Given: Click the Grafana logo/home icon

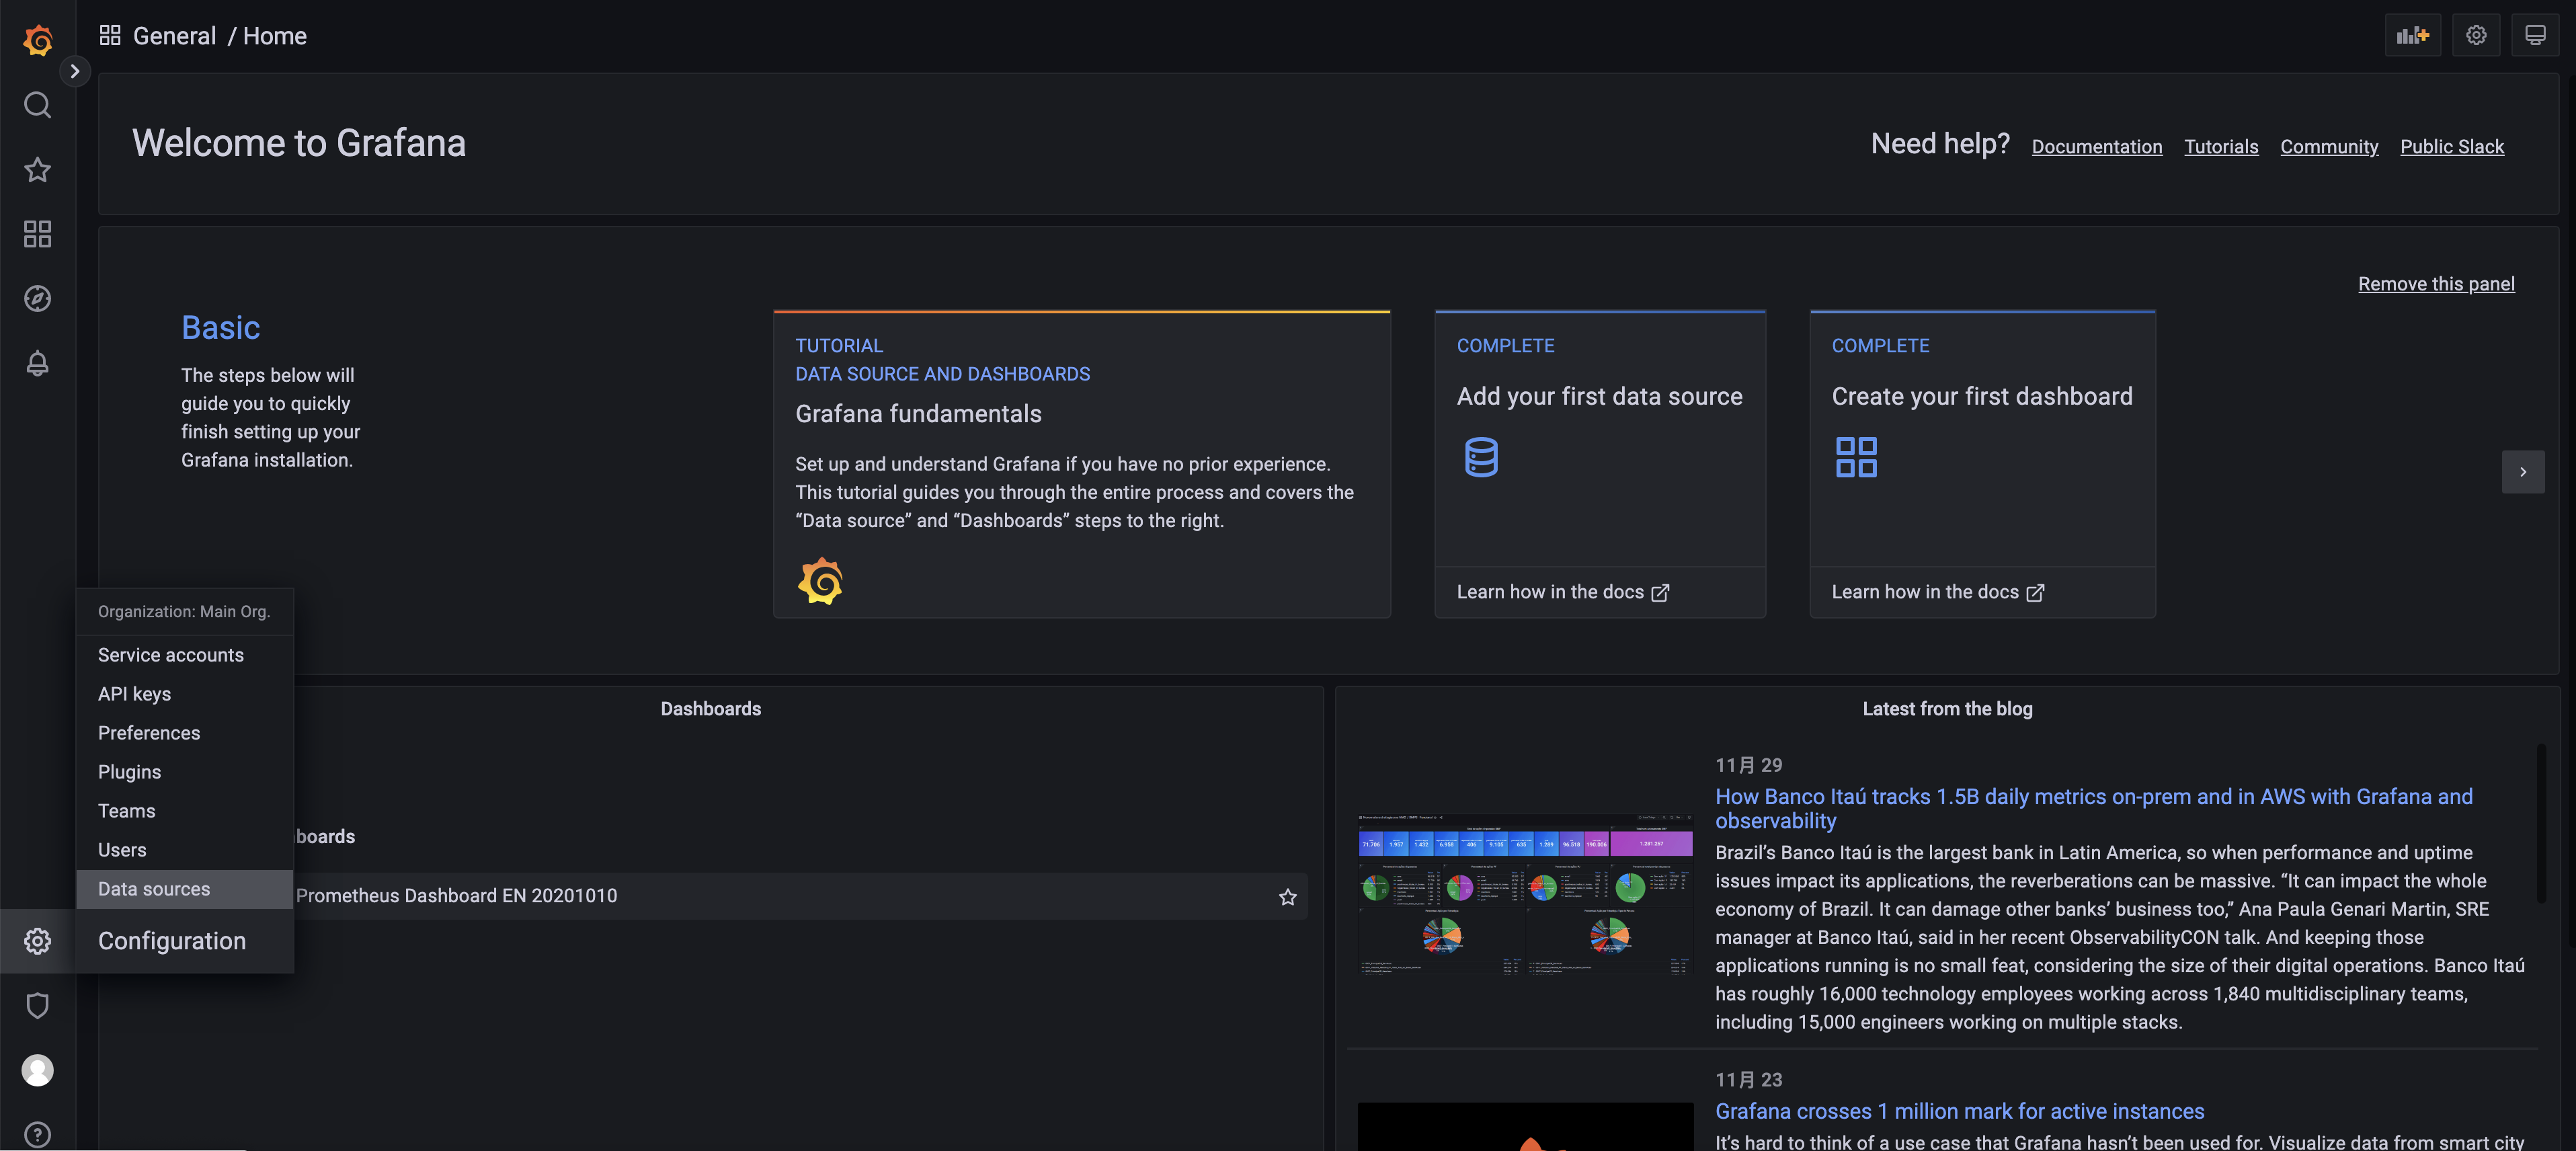Looking at the screenshot, I should [36, 34].
